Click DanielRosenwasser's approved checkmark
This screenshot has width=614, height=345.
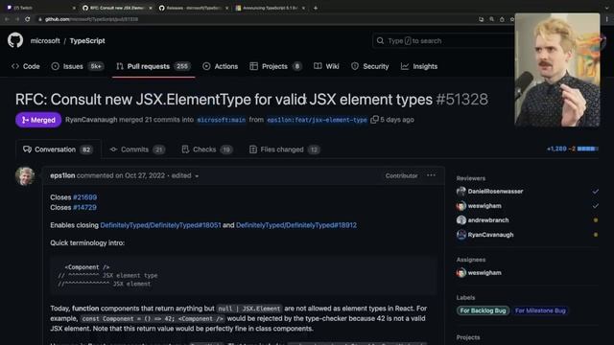point(595,192)
